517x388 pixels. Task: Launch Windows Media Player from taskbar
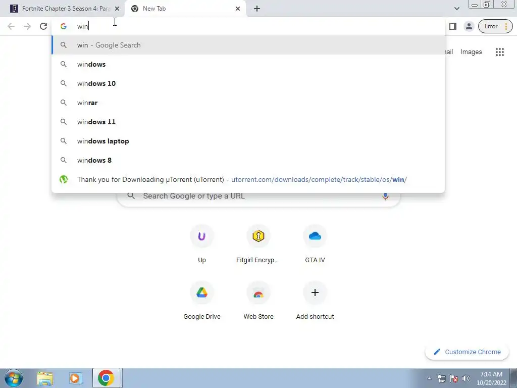75,378
